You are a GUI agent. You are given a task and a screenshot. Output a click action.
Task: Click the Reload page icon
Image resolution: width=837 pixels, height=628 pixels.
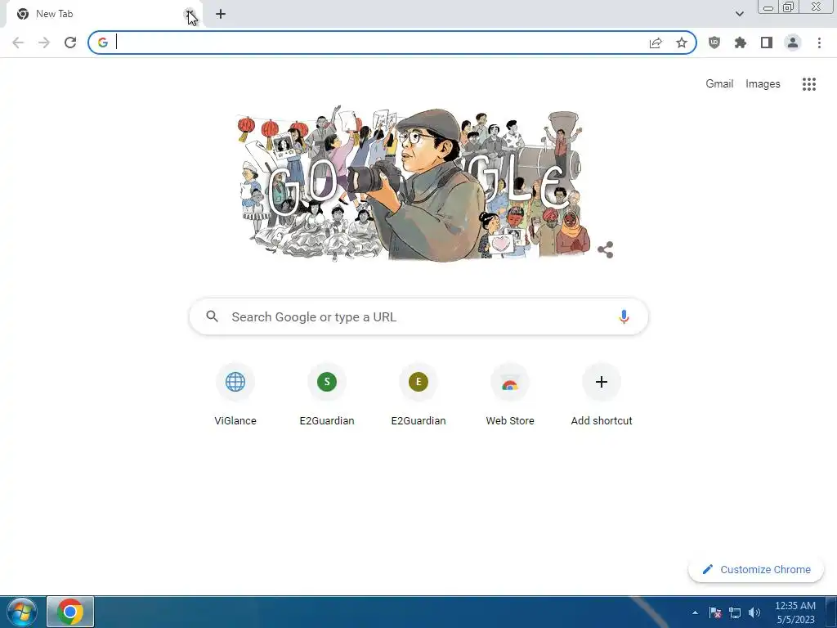70,43
